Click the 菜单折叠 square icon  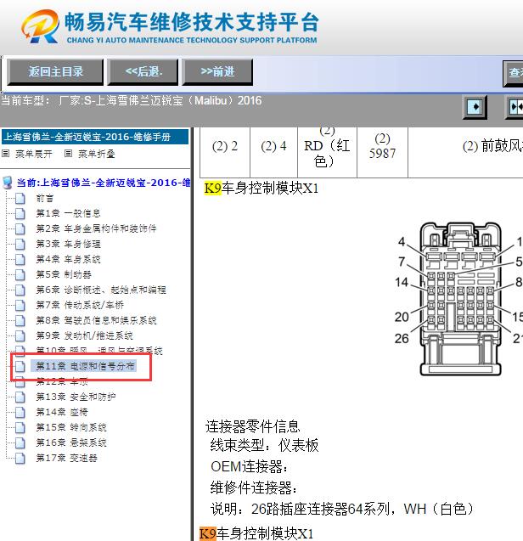coord(68,153)
